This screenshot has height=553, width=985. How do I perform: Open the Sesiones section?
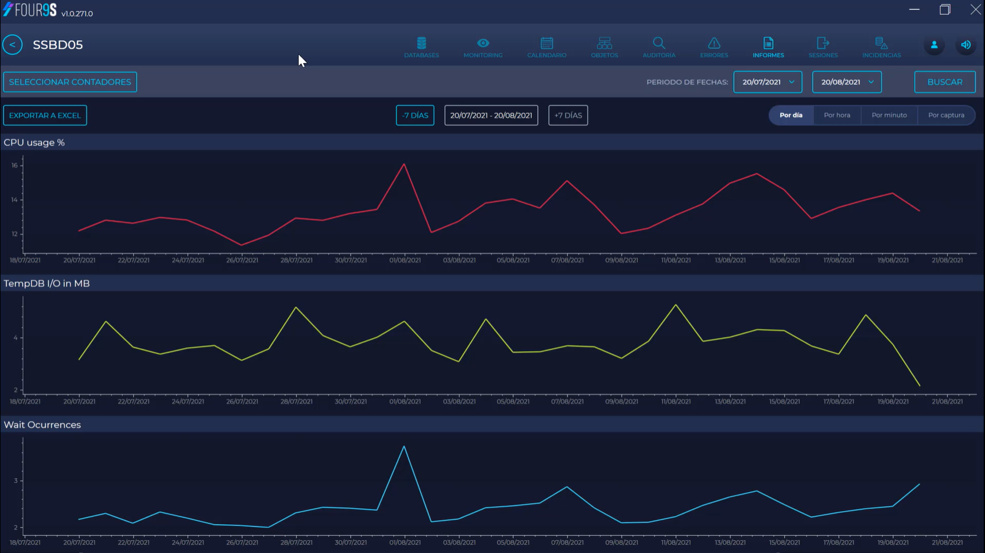(x=823, y=47)
